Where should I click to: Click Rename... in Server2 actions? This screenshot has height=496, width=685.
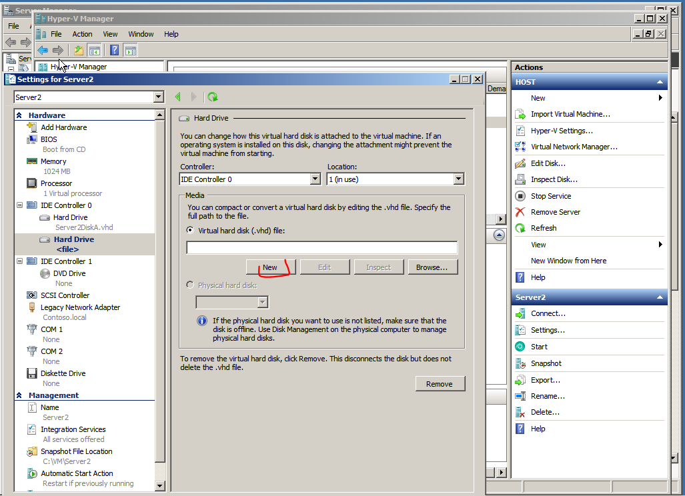(548, 396)
